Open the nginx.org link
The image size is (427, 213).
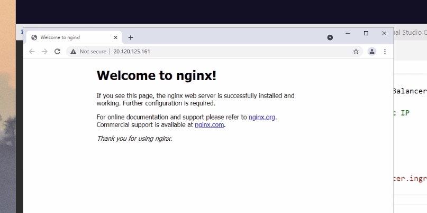point(262,117)
